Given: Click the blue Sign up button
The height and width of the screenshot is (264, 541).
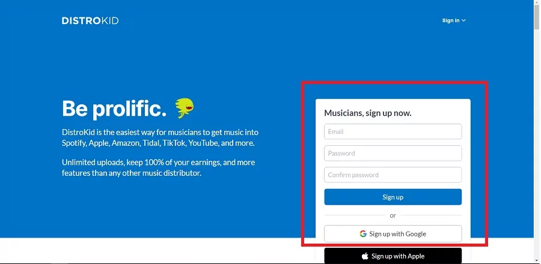Looking at the screenshot, I should click(x=393, y=197).
